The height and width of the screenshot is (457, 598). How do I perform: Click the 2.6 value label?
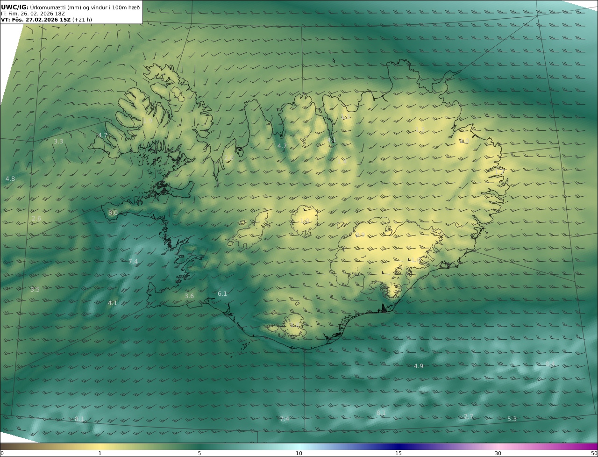point(36,219)
